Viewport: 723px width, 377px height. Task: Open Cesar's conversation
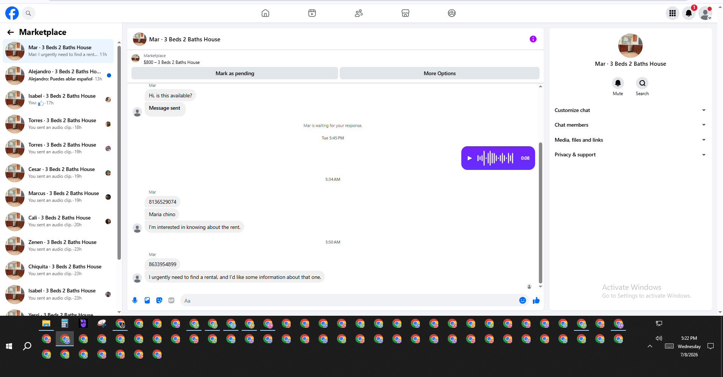[x=58, y=173]
